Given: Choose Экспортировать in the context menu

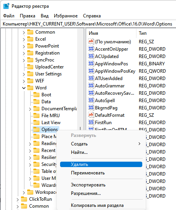Looking at the screenshot, I should pos(101,185).
